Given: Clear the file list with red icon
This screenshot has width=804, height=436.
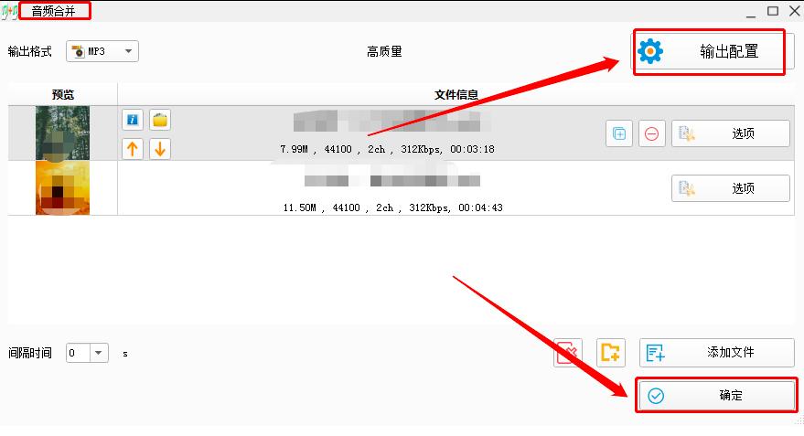Looking at the screenshot, I should coord(568,353).
